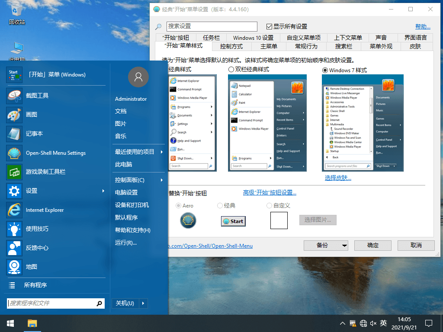Click the muted volume tray icon
Screen dimensions: 443x332
(x=373, y=323)
